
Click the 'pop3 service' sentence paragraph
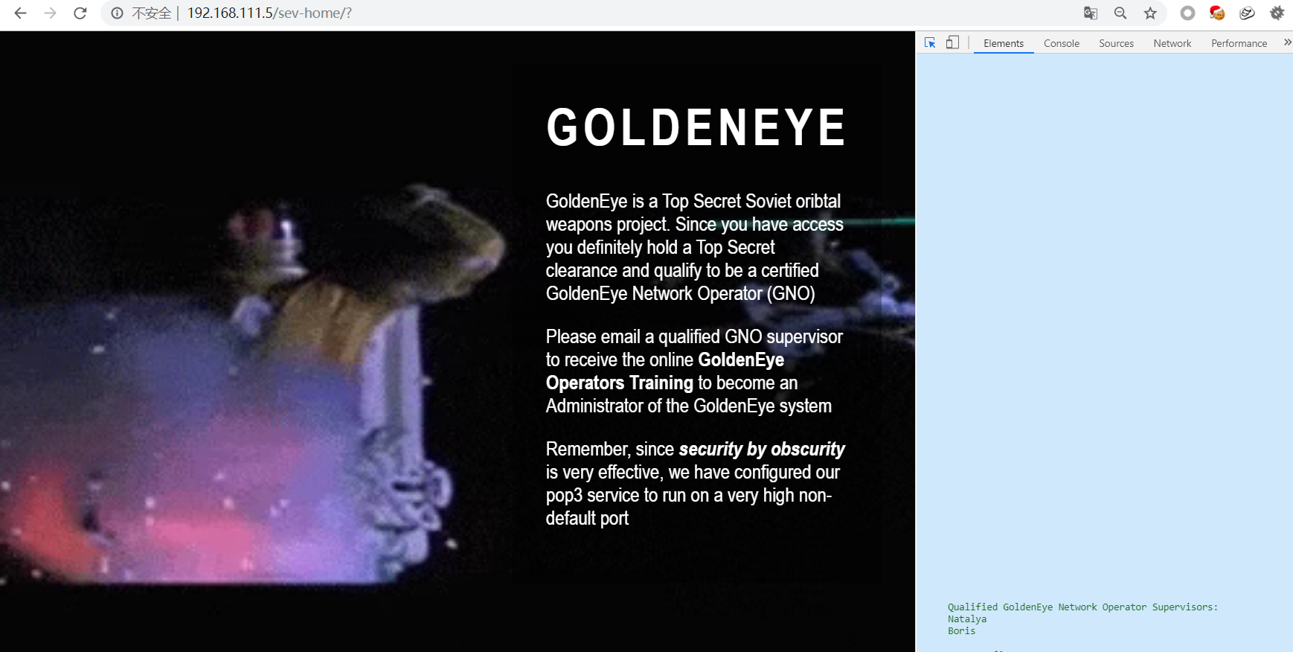(695, 484)
